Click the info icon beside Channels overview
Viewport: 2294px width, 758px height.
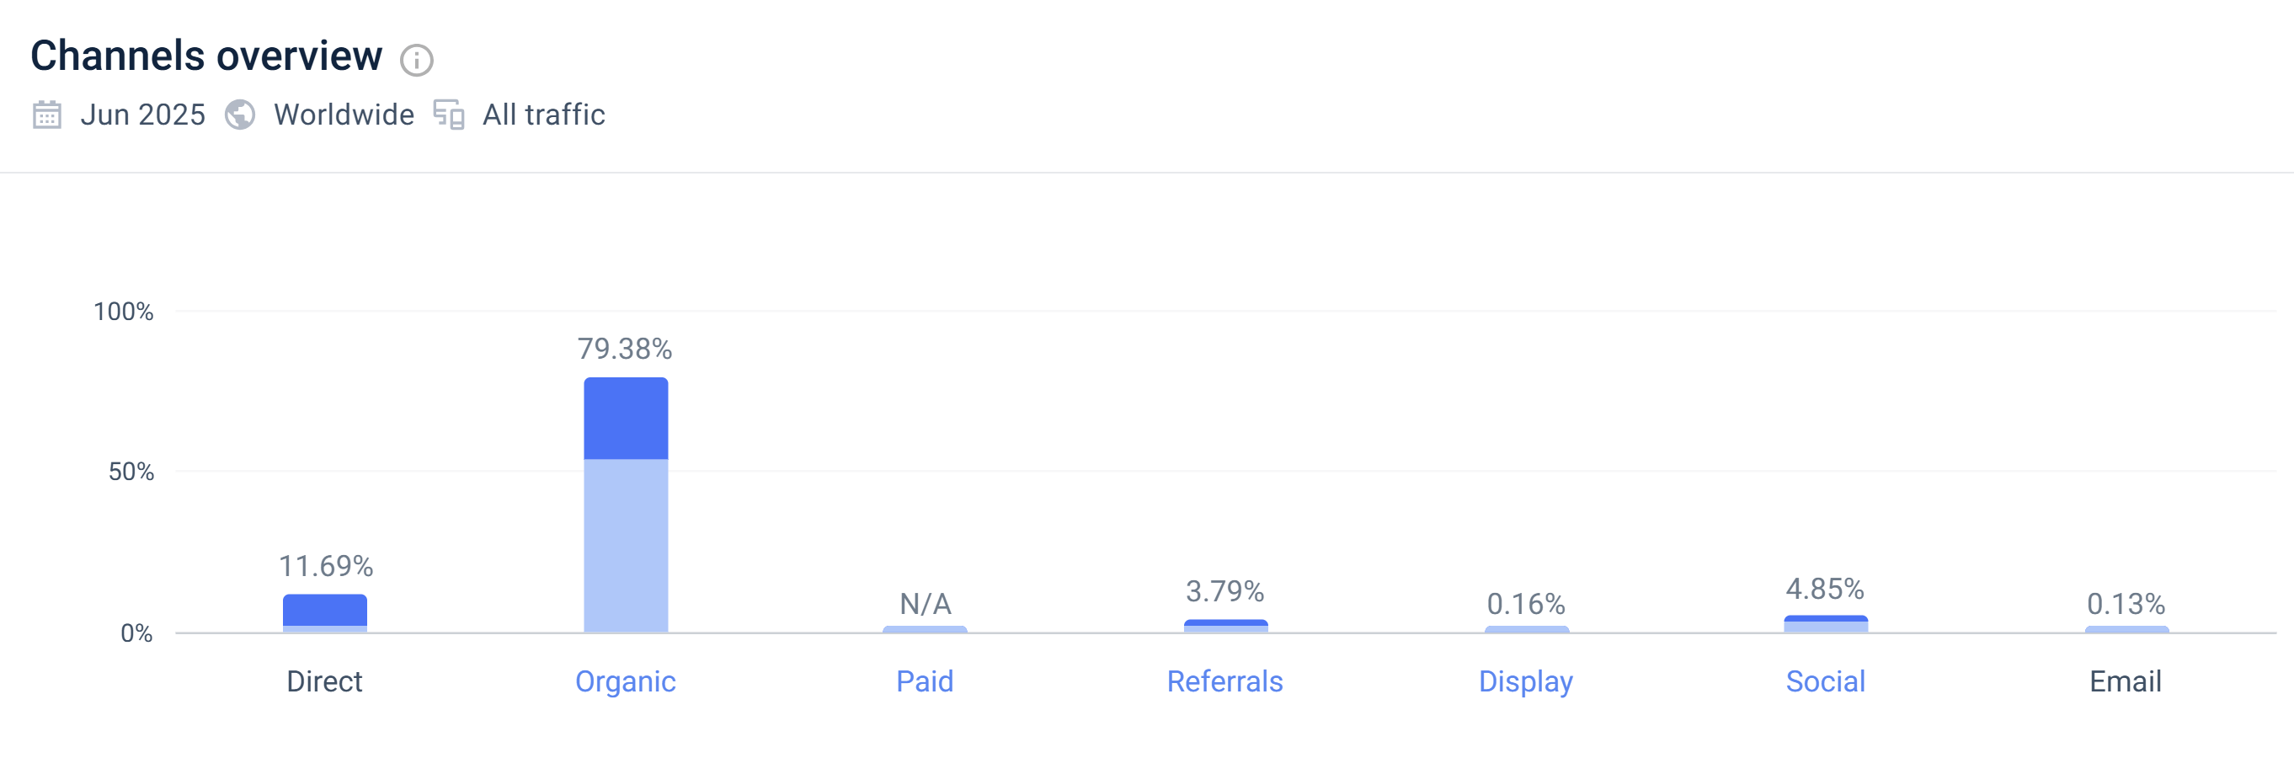pyautogui.click(x=416, y=60)
